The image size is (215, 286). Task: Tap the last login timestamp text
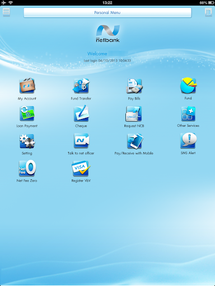point(107,60)
